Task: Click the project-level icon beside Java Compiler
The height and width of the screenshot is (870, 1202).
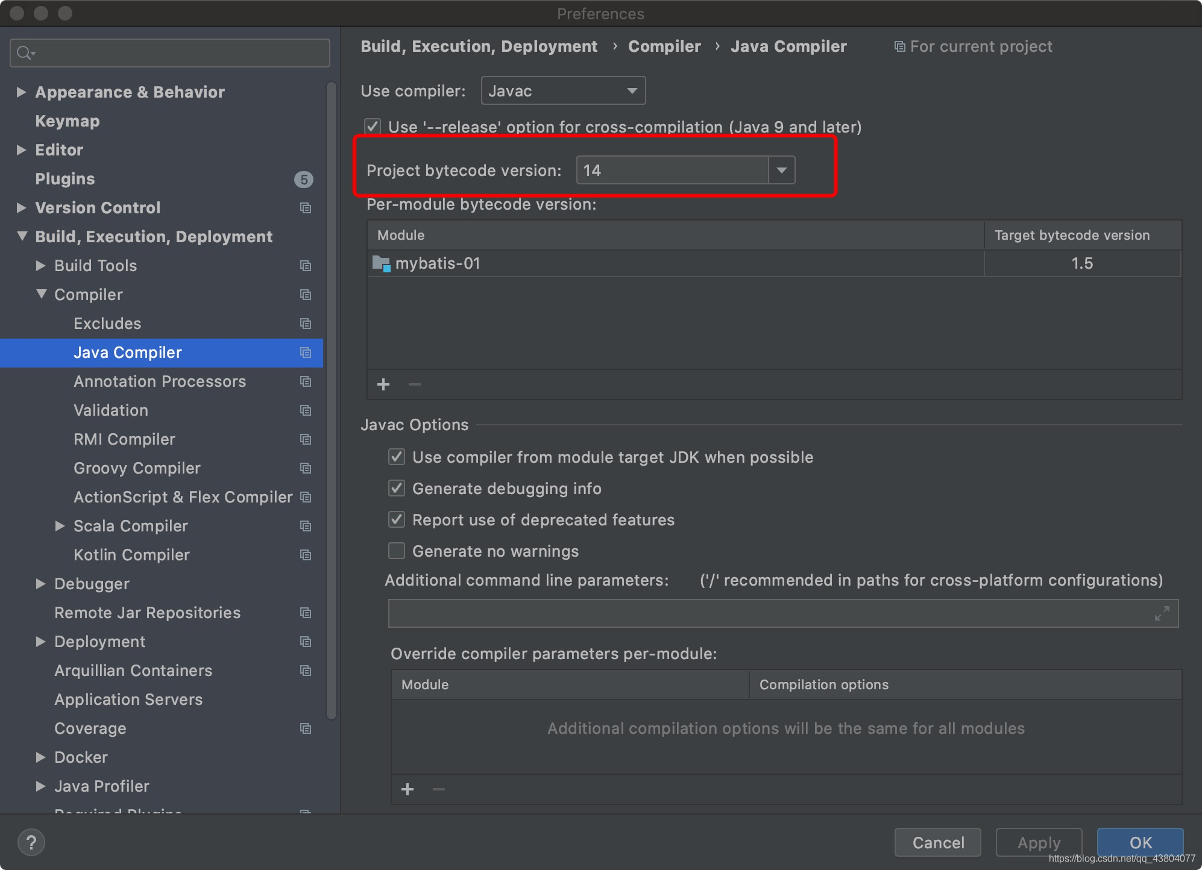Action: (306, 352)
